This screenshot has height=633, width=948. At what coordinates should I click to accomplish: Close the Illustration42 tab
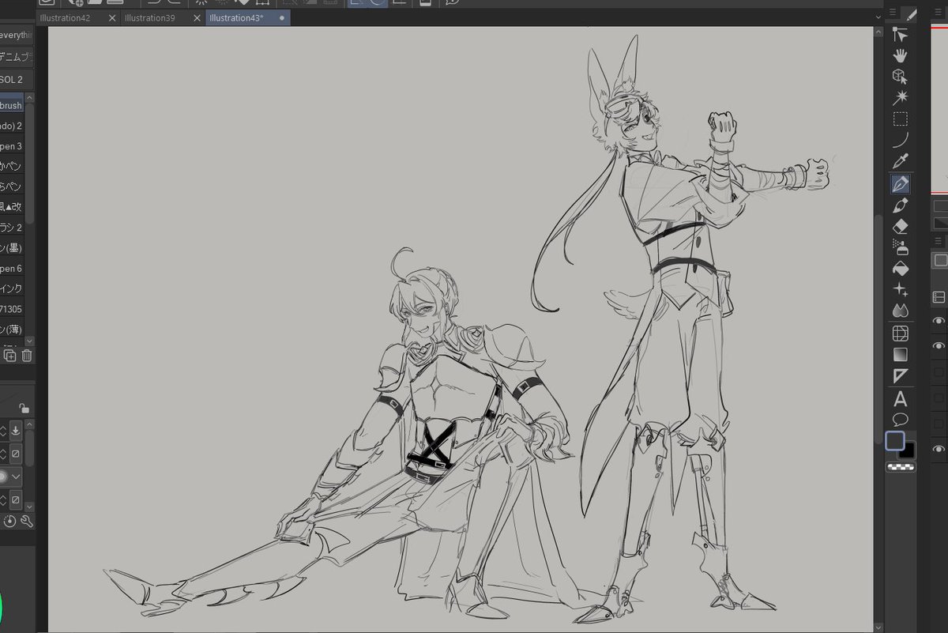(x=111, y=18)
